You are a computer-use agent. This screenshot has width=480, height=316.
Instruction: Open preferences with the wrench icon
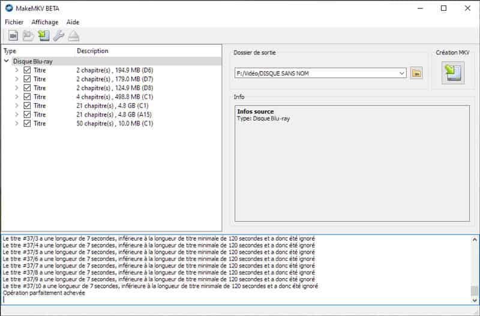coord(58,36)
